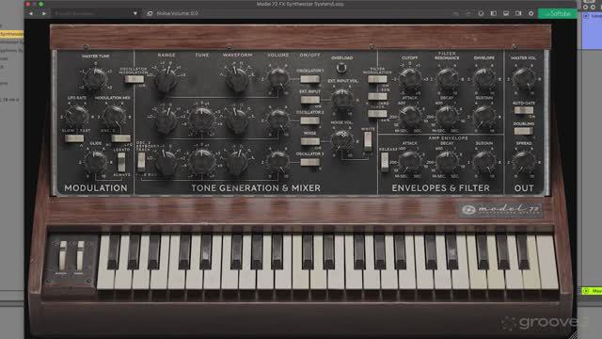Switch Oscillator 1 on/off
602x339 pixels.
tap(309, 79)
